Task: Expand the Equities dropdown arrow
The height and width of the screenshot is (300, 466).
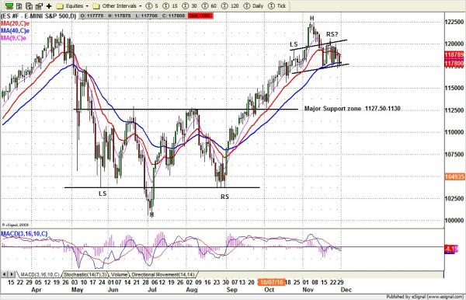Action: (x=87, y=6)
